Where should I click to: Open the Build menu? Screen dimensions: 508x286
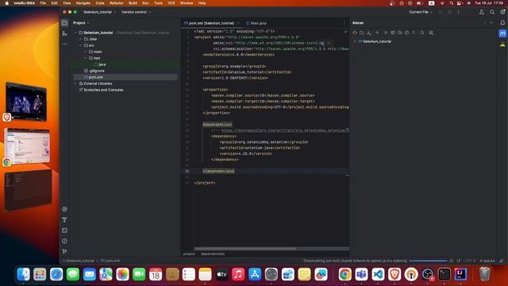point(133,3)
